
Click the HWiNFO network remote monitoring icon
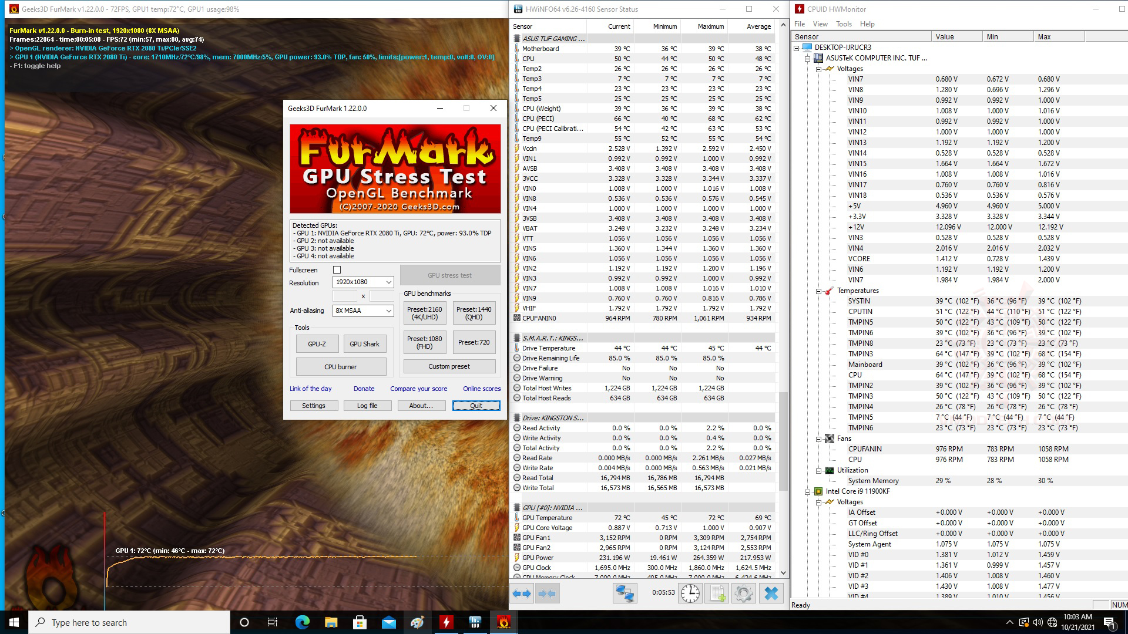tap(625, 593)
